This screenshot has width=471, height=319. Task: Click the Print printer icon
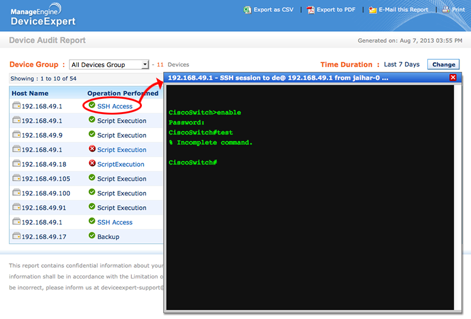pos(446,9)
